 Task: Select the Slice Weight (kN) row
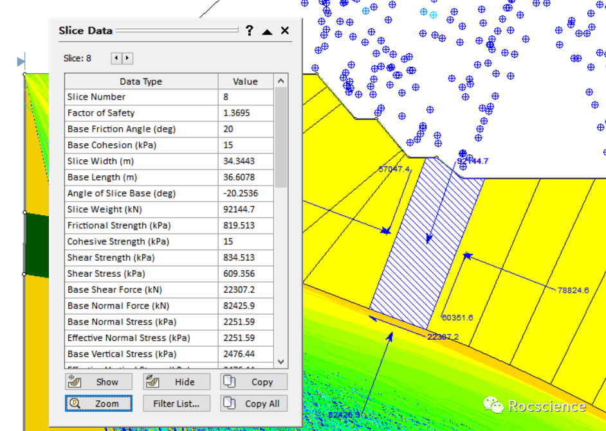click(141, 209)
